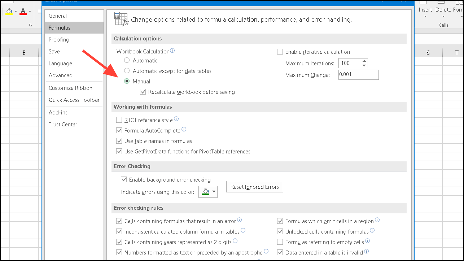The height and width of the screenshot is (261, 464).
Task: Click the error indicator color swatch
Action: point(205,192)
